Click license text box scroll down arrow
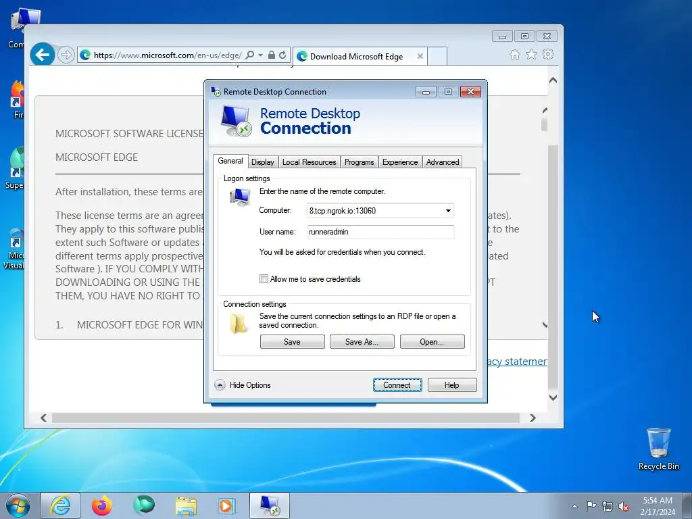This screenshot has width=692, height=519. 545,325
